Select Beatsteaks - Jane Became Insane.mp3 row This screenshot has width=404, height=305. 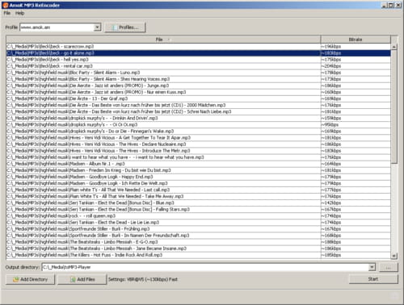[198, 249]
